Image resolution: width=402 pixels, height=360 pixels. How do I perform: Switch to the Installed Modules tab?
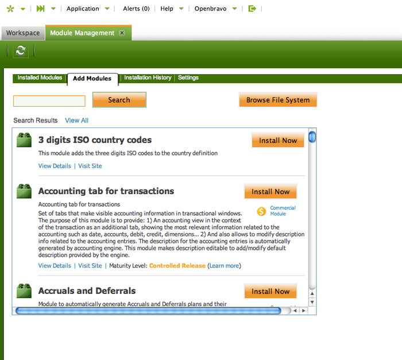tap(40, 78)
